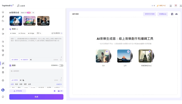Click the shuffle icon below lyrics box
The image size is (182, 104).
coord(31,60)
